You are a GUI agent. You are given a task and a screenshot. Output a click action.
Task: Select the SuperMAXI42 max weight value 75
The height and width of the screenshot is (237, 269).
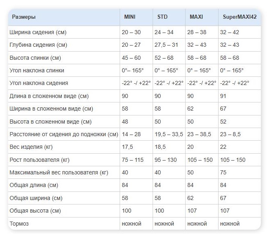click(224, 172)
